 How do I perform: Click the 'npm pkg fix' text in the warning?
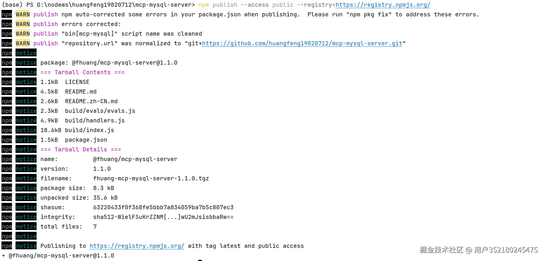pos(368,15)
